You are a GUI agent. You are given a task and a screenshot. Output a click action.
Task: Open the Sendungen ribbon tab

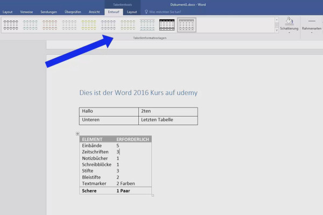click(48, 12)
